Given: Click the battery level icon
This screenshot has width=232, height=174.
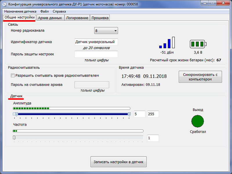Looking at the screenshot, I should (198, 44).
